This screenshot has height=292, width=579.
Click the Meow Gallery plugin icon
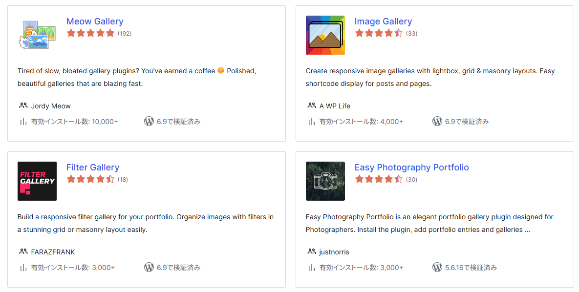coord(37,35)
